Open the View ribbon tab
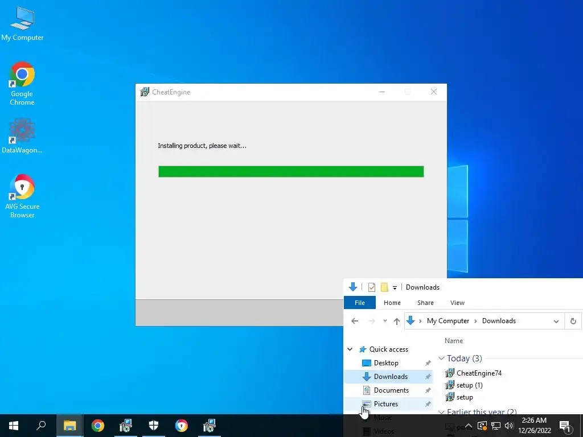 click(457, 303)
